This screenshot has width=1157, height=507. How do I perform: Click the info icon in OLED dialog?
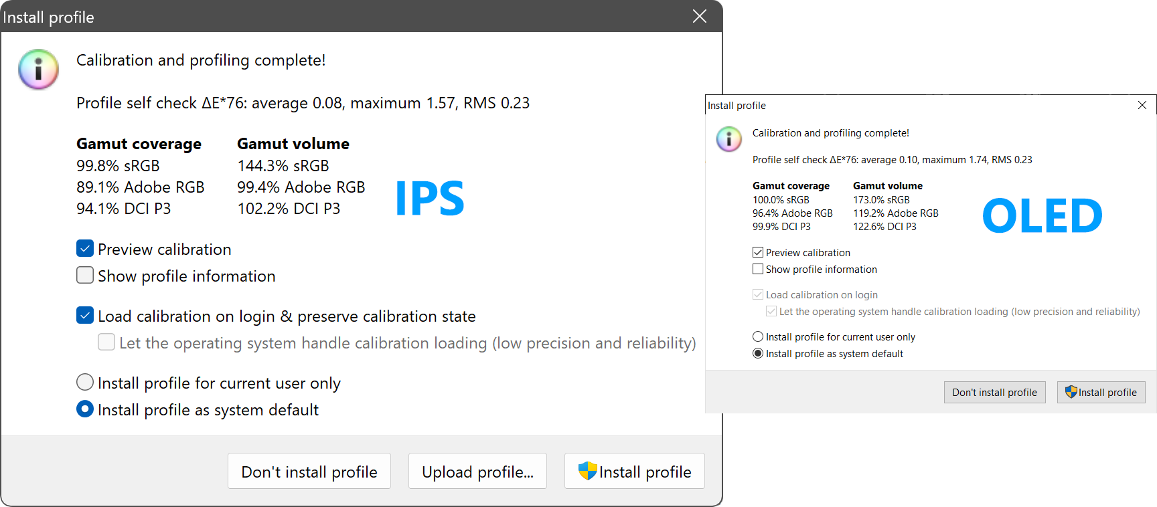(728, 139)
